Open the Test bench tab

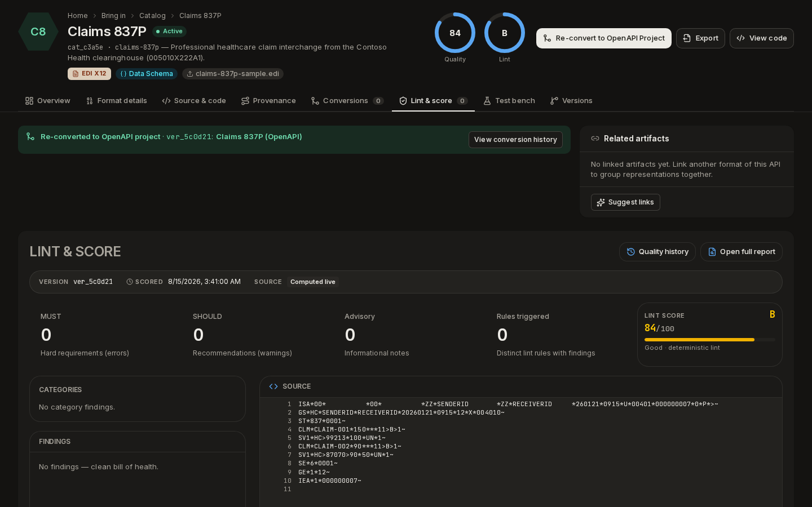(x=509, y=101)
